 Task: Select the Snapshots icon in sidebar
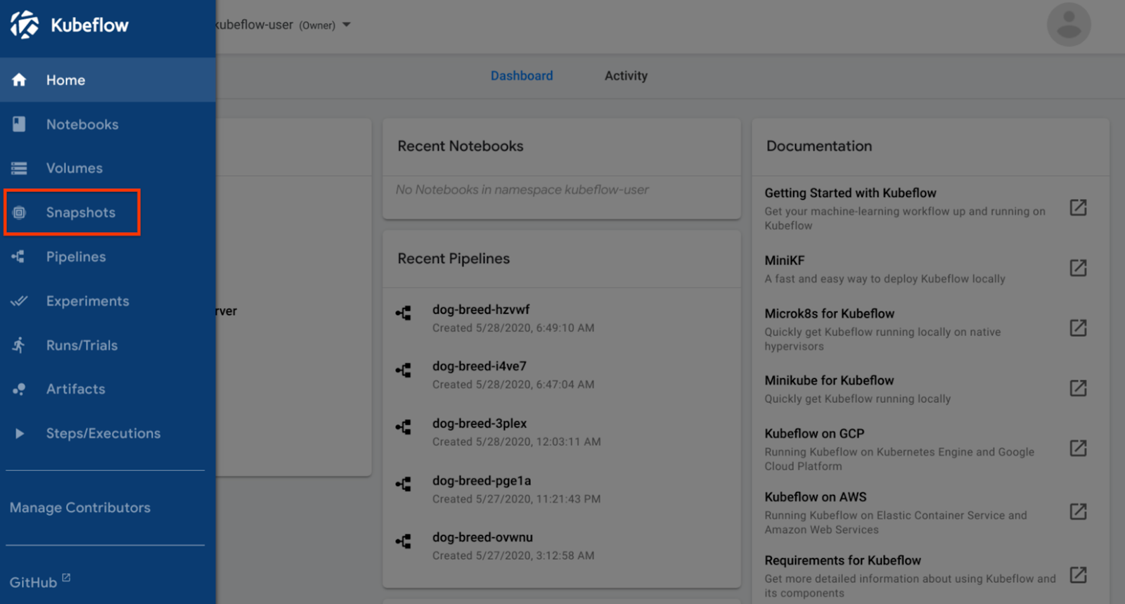pos(19,212)
